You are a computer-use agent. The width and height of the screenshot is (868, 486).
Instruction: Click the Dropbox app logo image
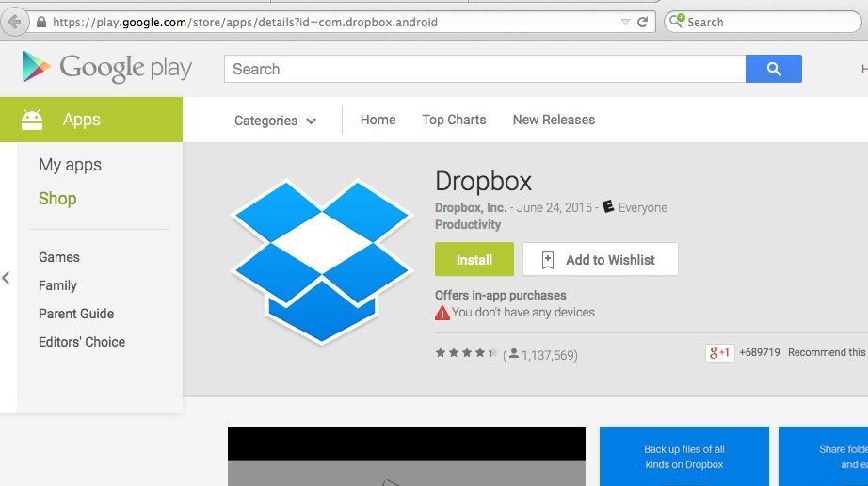[x=322, y=261]
